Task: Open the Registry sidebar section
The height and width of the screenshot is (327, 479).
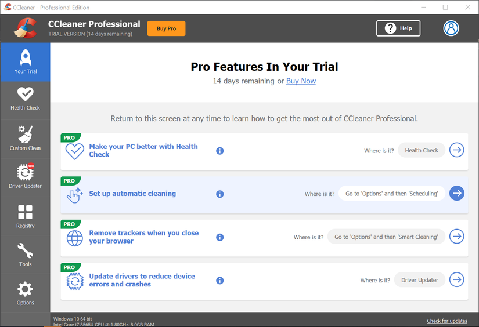Action: coord(25,216)
